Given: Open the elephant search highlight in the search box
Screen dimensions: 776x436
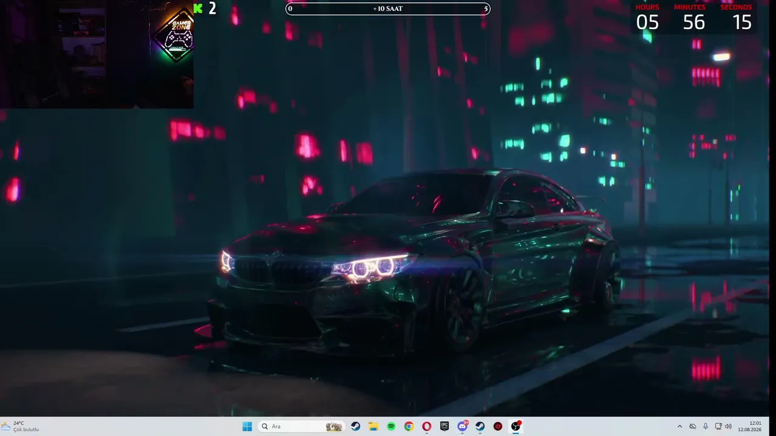Looking at the screenshot, I should (333, 426).
